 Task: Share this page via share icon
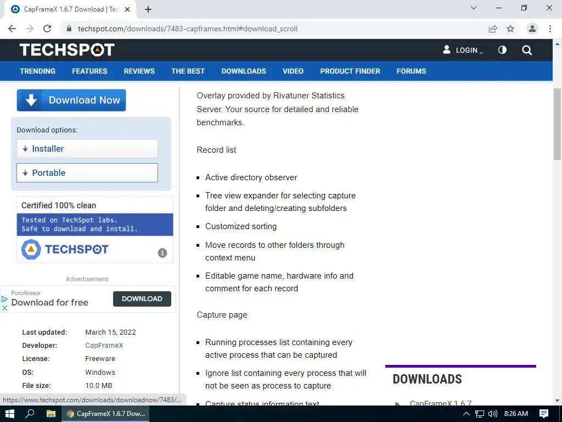(x=493, y=29)
